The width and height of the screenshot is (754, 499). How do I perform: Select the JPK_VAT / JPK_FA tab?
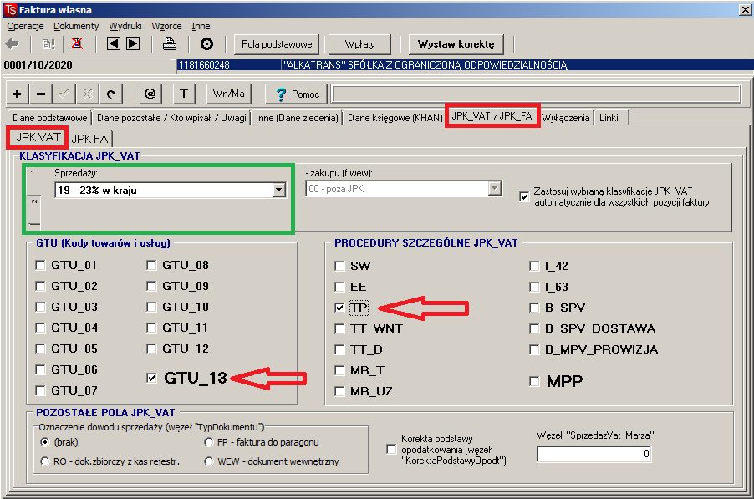pos(492,116)
